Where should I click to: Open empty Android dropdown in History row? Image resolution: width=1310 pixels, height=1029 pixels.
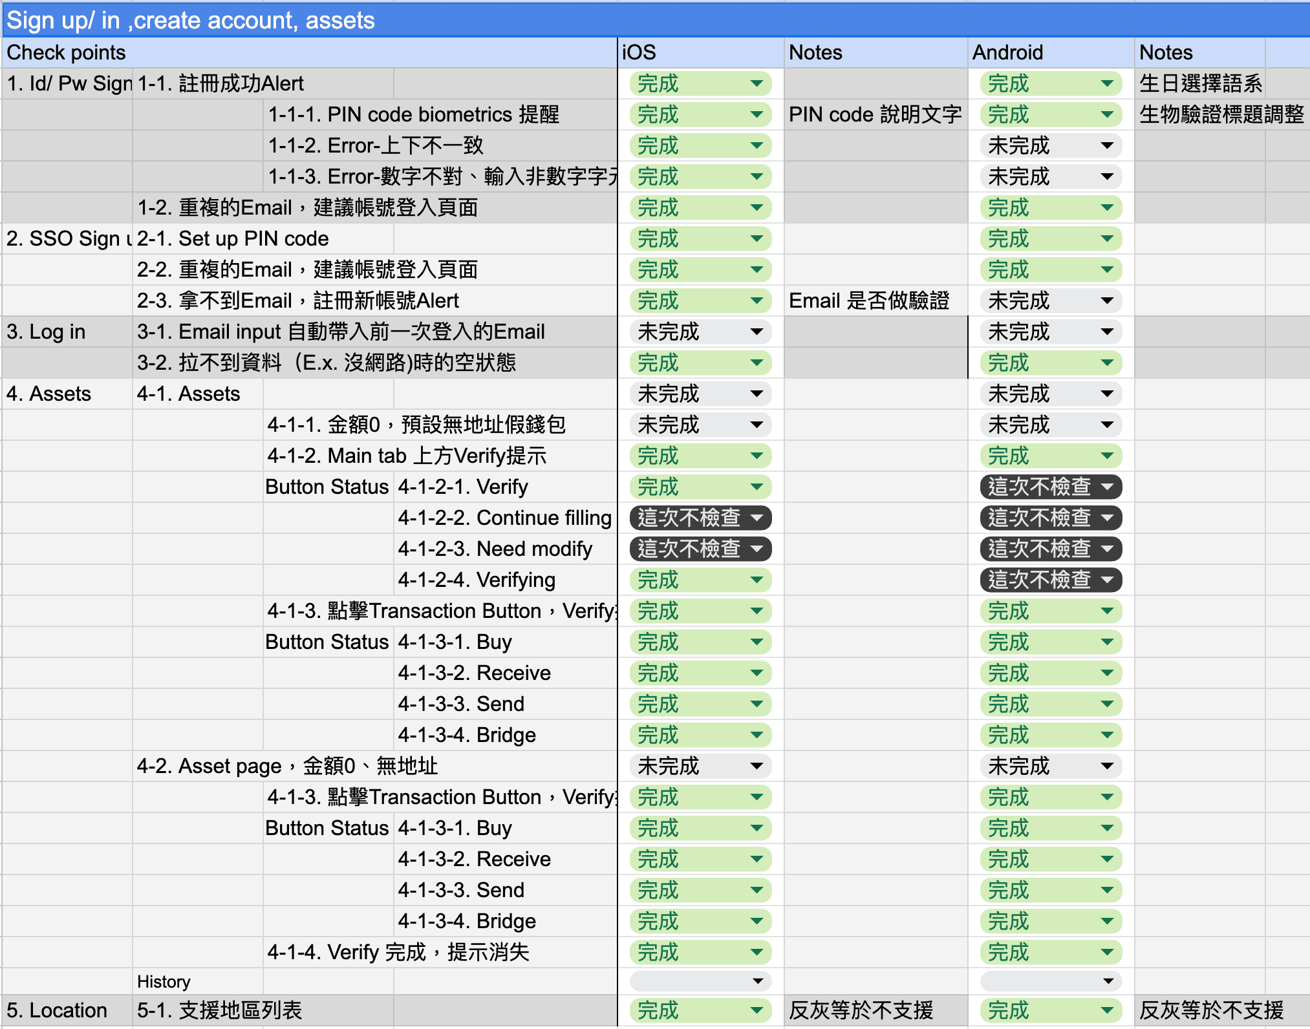click(1050, 982)
